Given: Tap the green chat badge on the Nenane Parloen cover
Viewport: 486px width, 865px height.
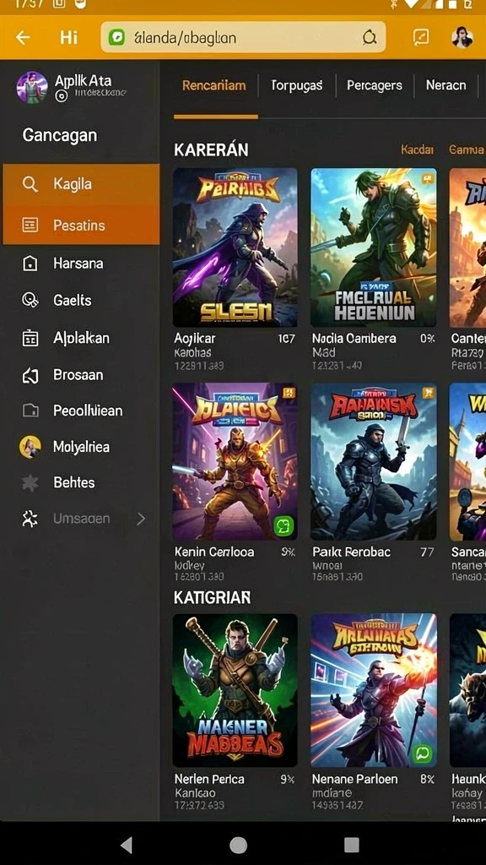Looking at the screenshot, I should coord(424,753).
